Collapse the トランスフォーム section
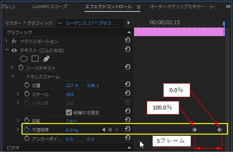Screen dimensions: 233x154 point(13,76)
